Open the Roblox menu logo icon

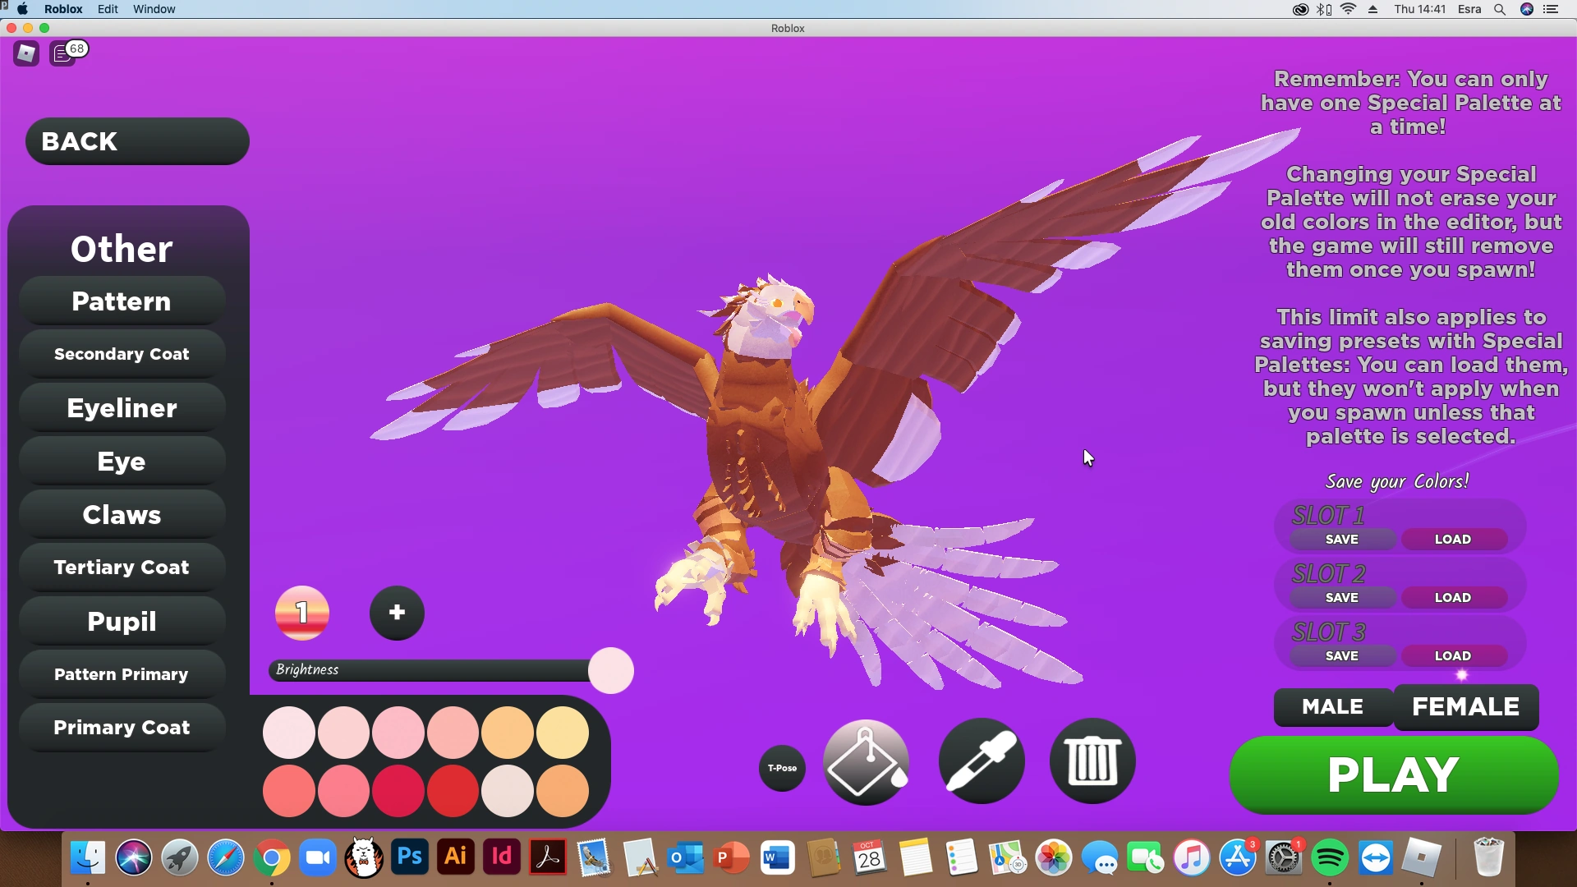pos(26,54)
